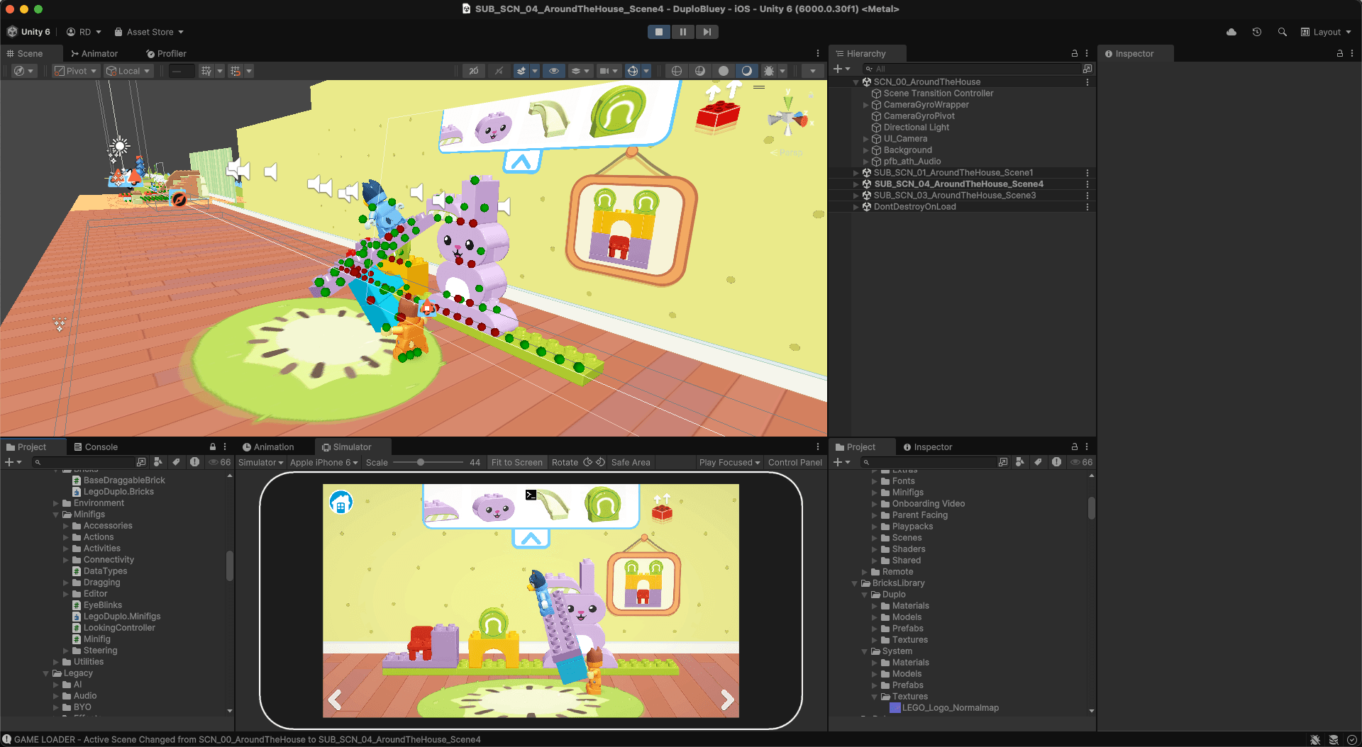Open the Layout dropdown
Screen dimensions: 1362x747
pyautogui.click(x=1326, y=32)
